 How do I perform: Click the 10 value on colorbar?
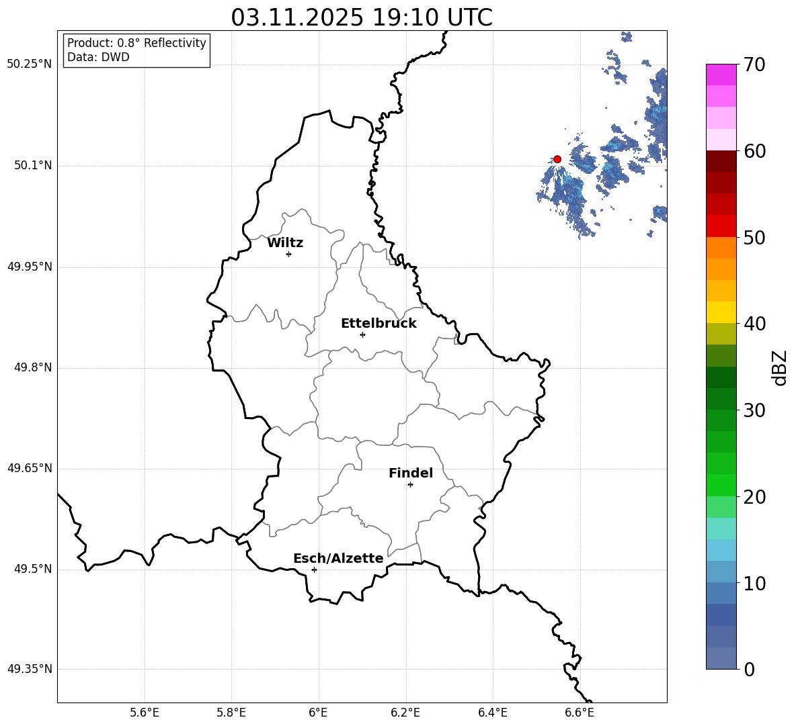(x=754, y=584)
